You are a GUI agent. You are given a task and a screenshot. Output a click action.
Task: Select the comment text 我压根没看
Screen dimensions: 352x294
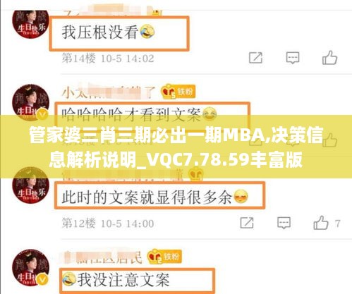[99, 32]
